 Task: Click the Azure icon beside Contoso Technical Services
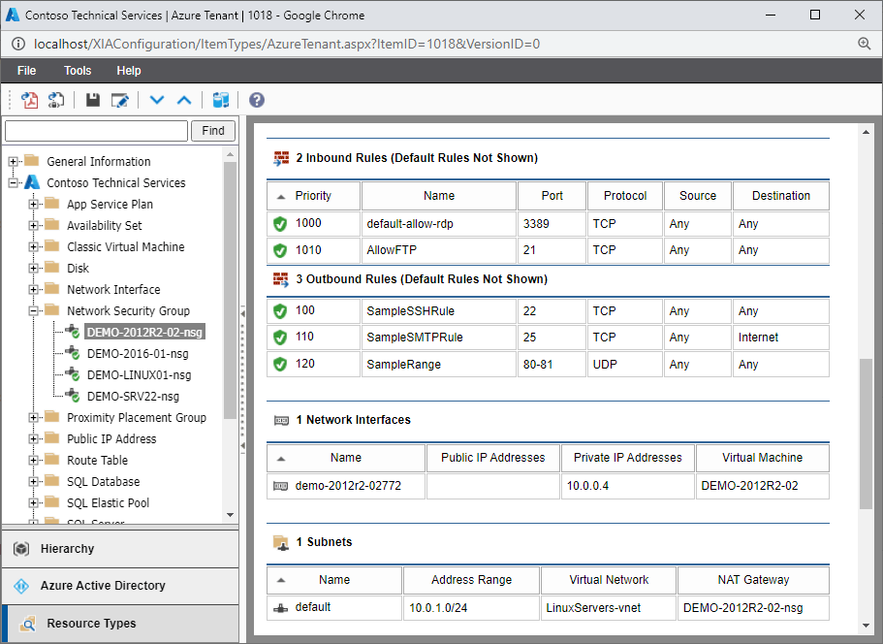pos(32,182)
